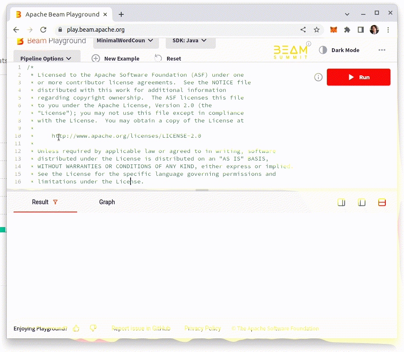Click New Example button
This screenshot has height=352, width=404.
coord(115,58)
